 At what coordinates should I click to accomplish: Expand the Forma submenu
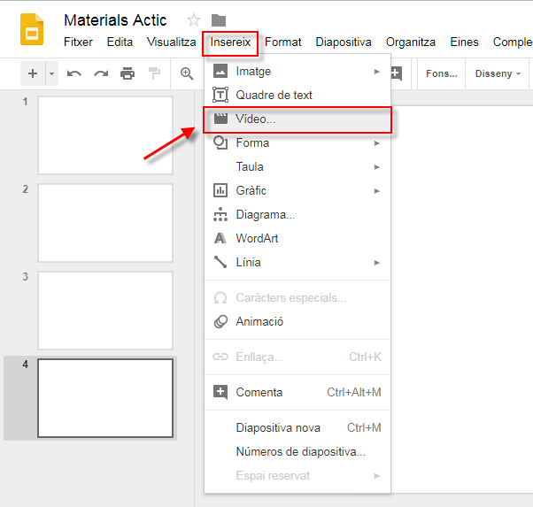297,143
